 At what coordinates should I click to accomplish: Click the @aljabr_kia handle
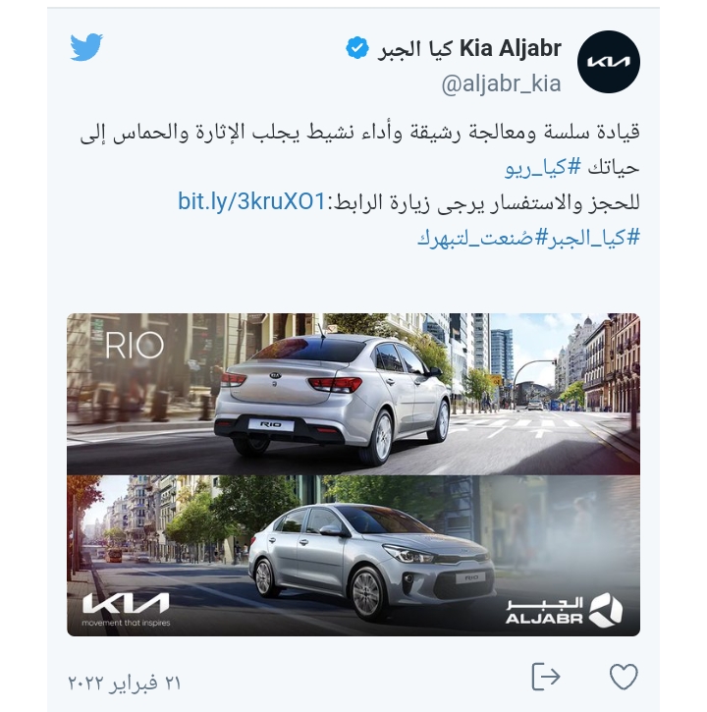[x=502, y=83]
